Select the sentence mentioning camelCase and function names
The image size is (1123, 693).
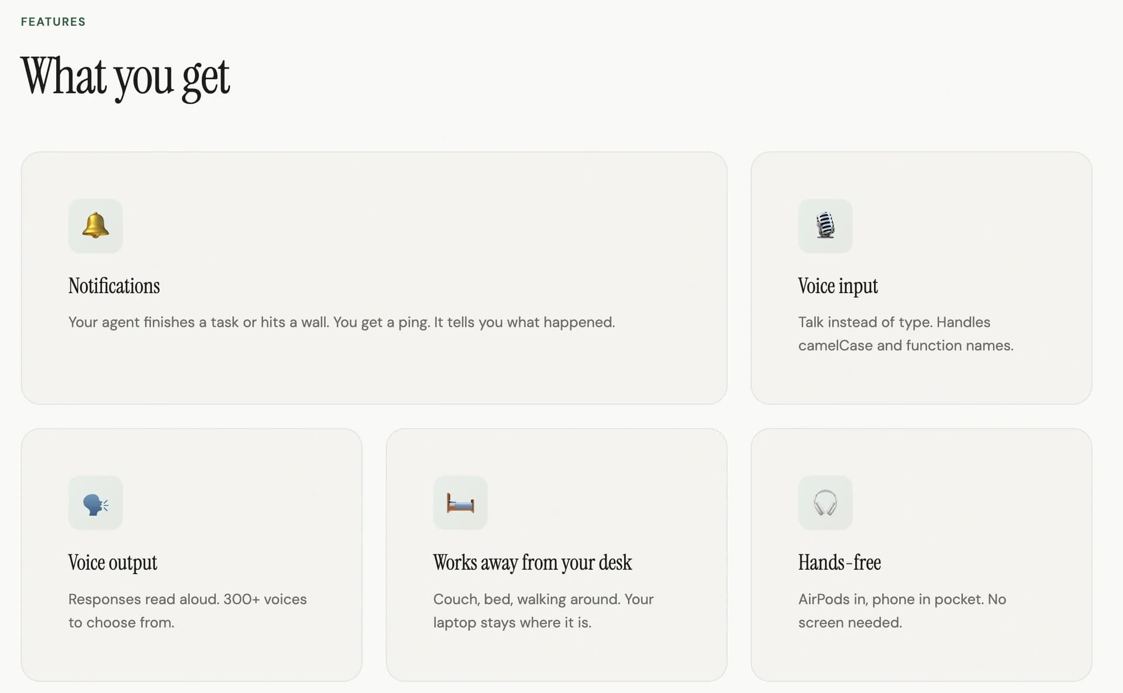[x=905, y=333]
